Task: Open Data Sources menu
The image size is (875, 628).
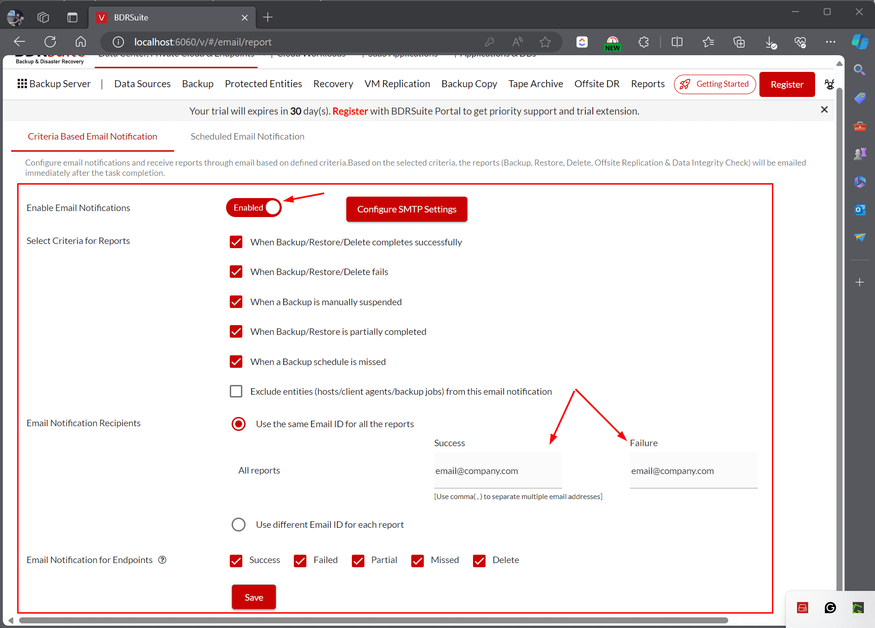Action: pos(143,84)
